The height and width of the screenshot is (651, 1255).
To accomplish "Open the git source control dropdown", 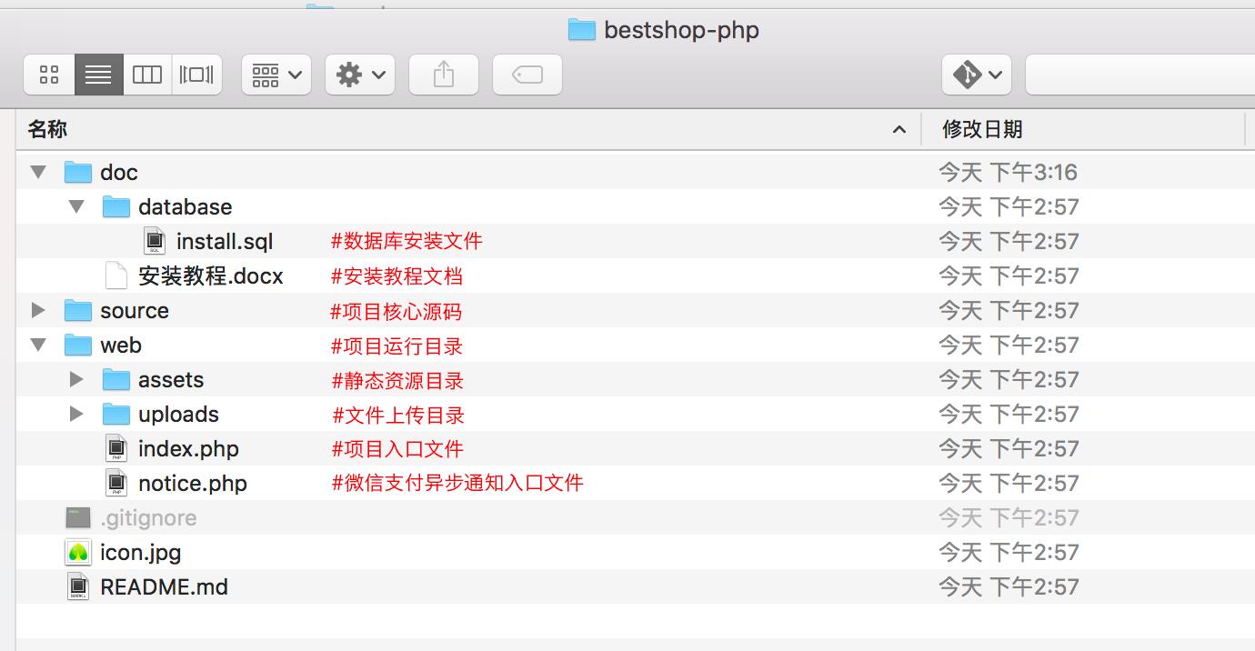I will tap(977, 75).
